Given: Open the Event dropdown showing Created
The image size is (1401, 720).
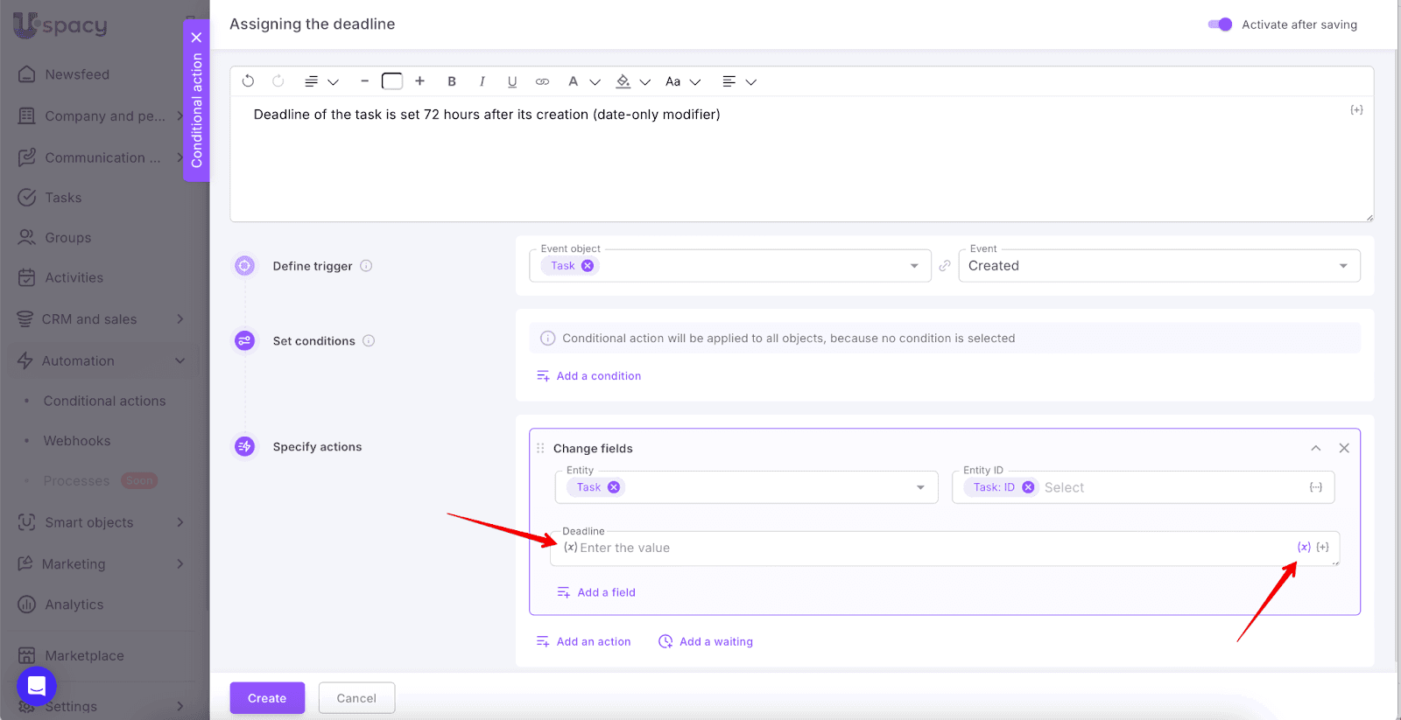Looking at the screenshot, I should pyautogui.click(x=1158, y=266).
